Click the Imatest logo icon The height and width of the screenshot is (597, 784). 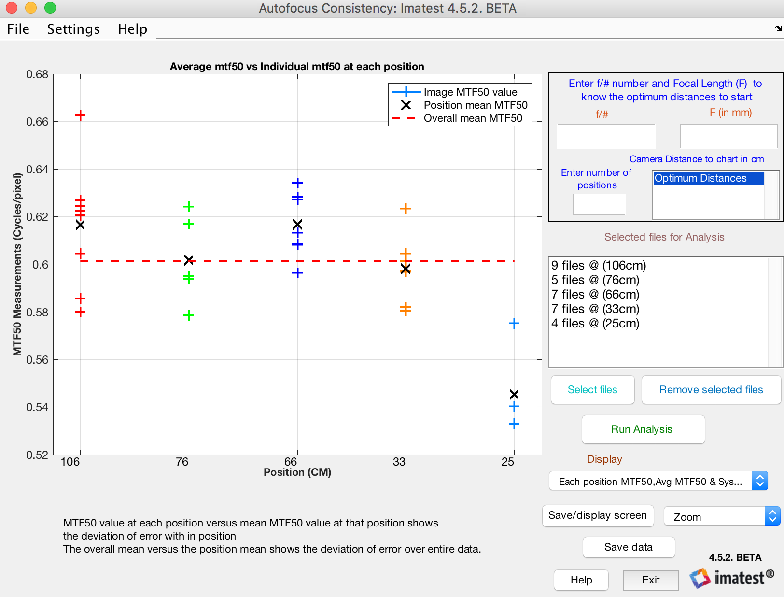pyautogui.click(x=700, y=578)
